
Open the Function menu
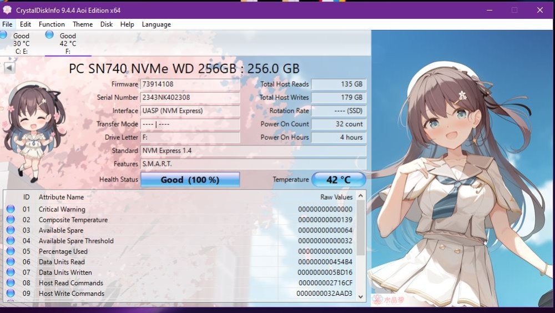pyautogui.click(x=52, y=24)
